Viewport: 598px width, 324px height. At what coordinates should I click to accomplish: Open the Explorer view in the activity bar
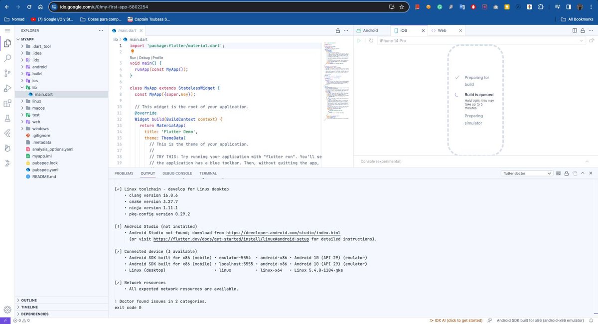pos(7,43)
